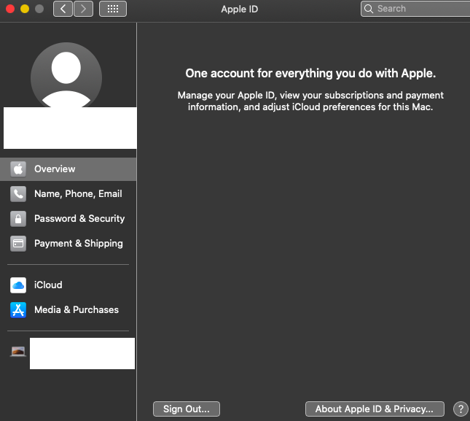
Task: Click the iCloud cloud icon
Action: point(18,285)
